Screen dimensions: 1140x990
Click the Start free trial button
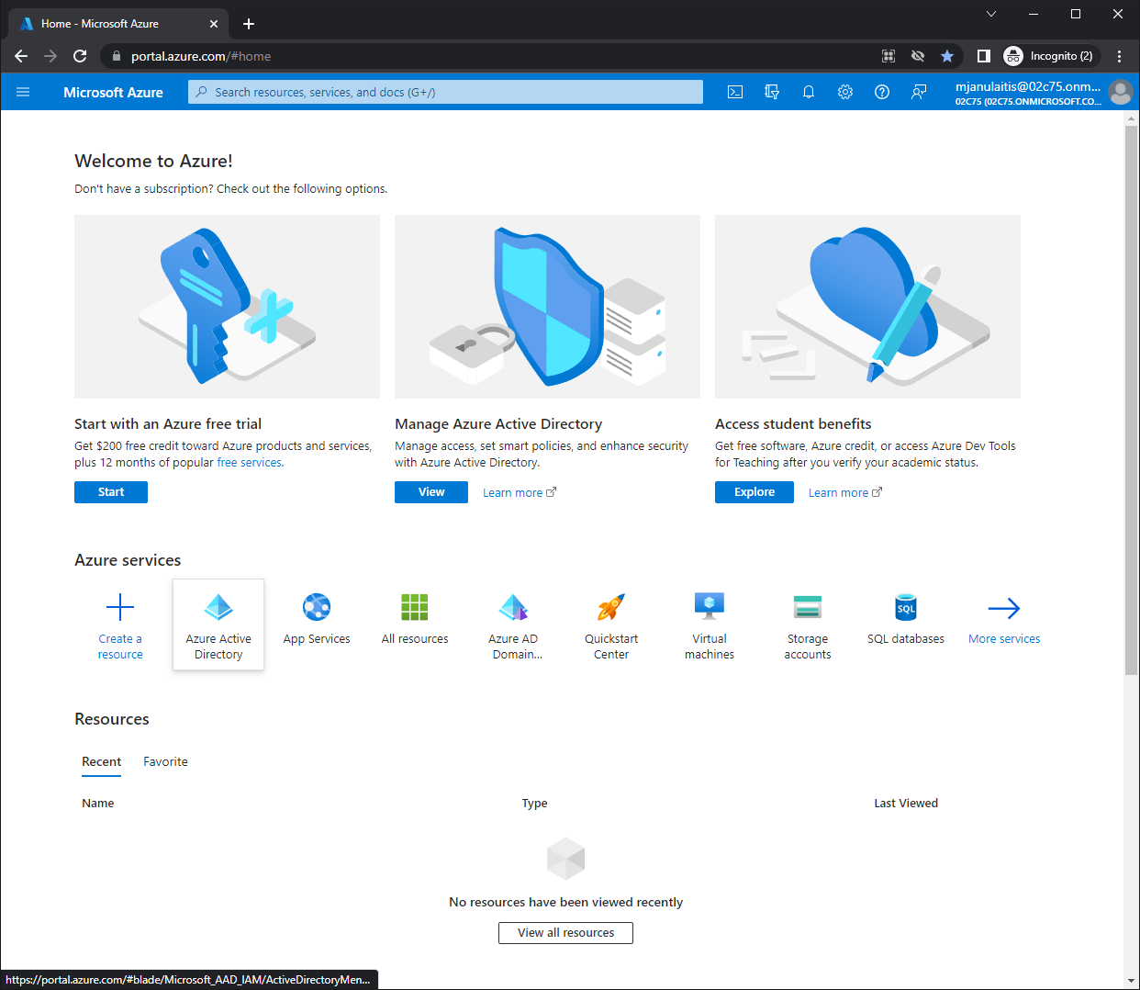(111, 492)
